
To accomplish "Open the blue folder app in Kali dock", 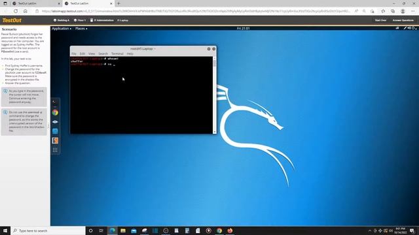I will 55,131.
